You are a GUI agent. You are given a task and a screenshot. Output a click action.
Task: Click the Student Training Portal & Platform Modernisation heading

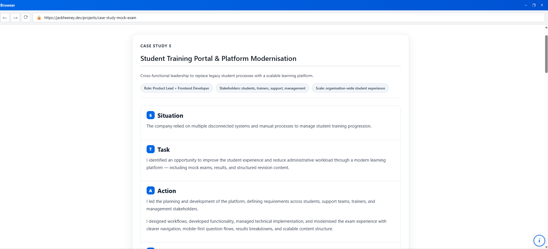coord(218,59)
